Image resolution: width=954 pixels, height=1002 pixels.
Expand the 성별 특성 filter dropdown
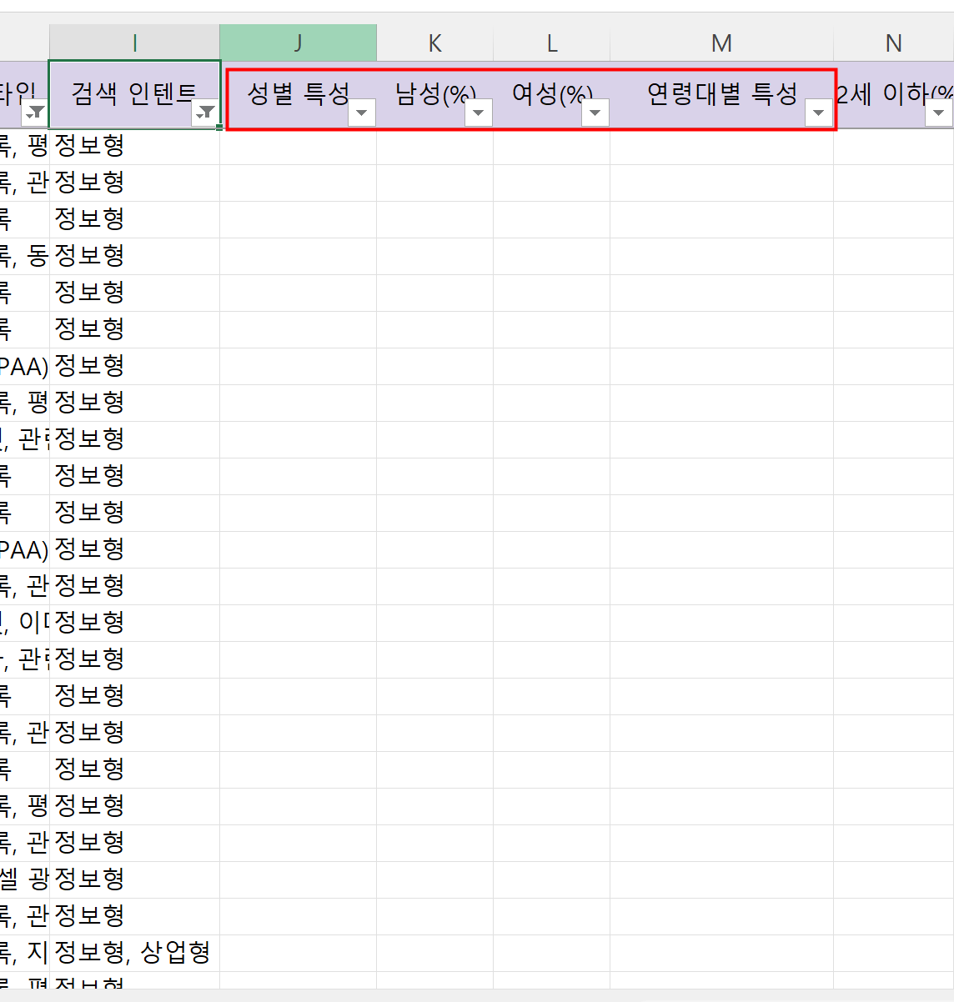pos(361,113)
